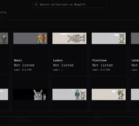The height and width of the screenshot is (126, 139).
Task: Select the Luckci item name
Action: pyautogui.click(x=58, y=60)
